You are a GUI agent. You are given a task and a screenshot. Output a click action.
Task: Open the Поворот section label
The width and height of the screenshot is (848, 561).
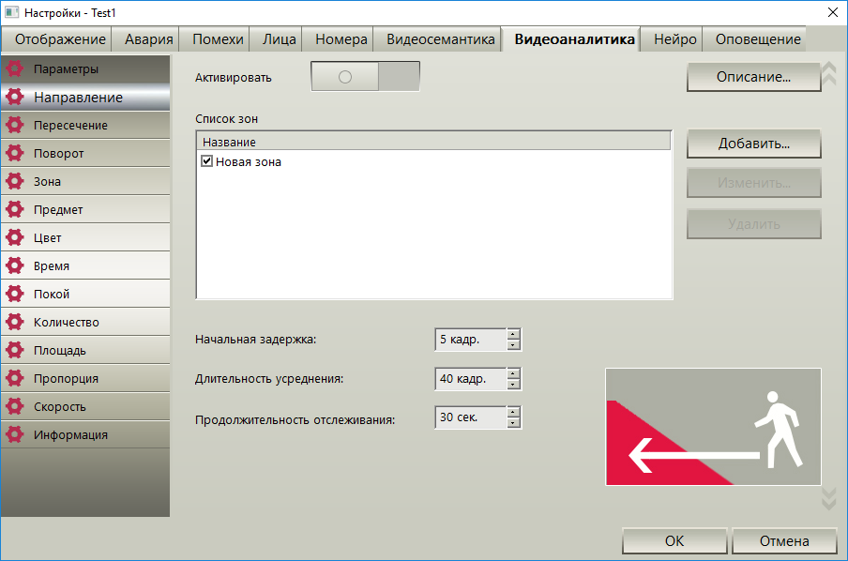click(x=58, y=154)
